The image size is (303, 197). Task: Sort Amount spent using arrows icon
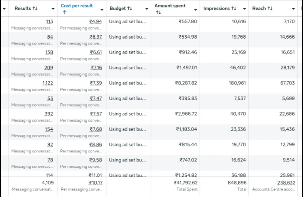pos(158,12)
